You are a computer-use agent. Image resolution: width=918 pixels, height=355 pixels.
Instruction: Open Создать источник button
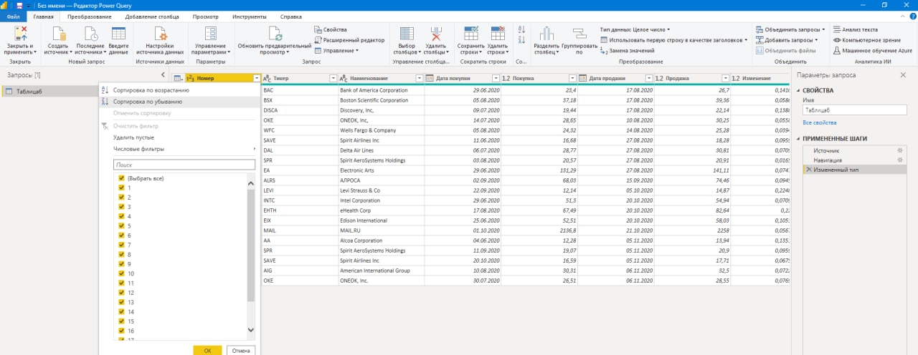pyautogui.click(x=58, y=42)
